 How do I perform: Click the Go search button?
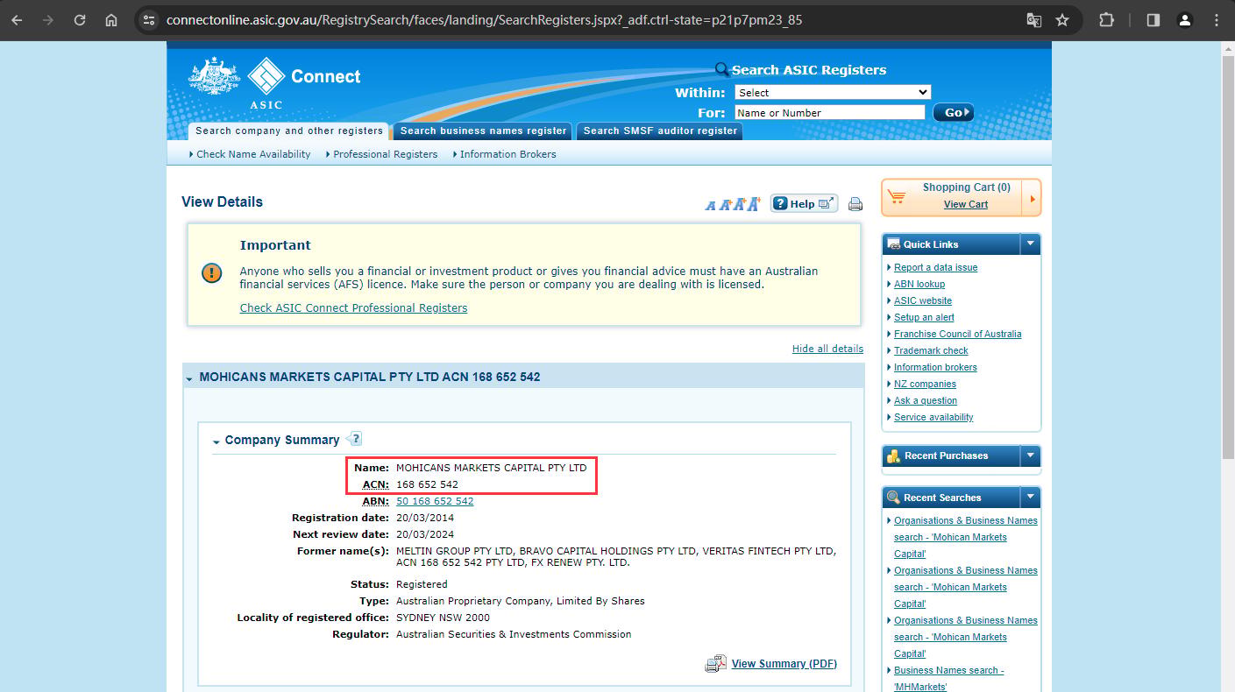point(953,112)
